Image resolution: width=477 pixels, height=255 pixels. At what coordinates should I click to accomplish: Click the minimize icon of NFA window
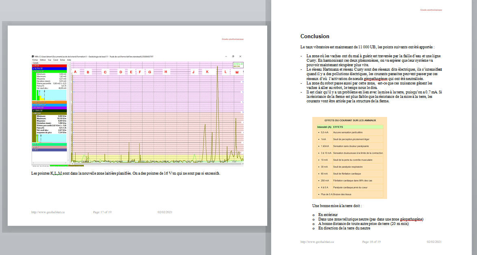point(226,56)
